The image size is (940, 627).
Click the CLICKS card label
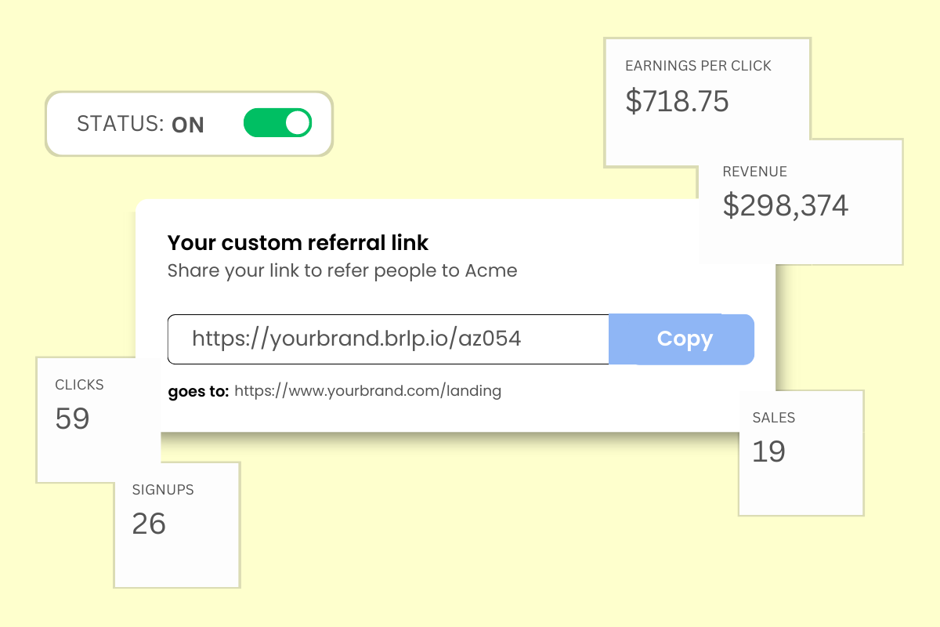(79, 385)
